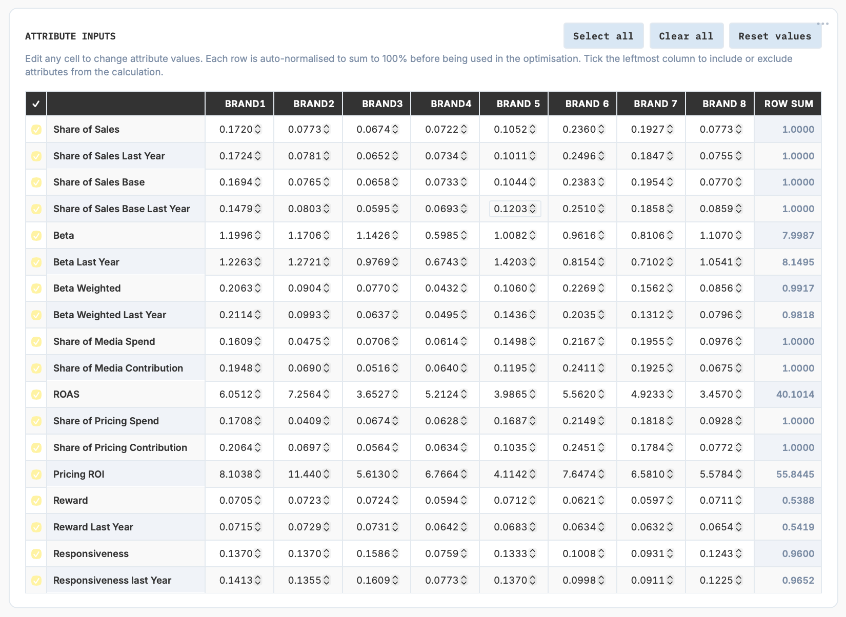Click the stepper on Share of Pricing Contribution Brand3

pyautogui.click(x=395, y=448)
